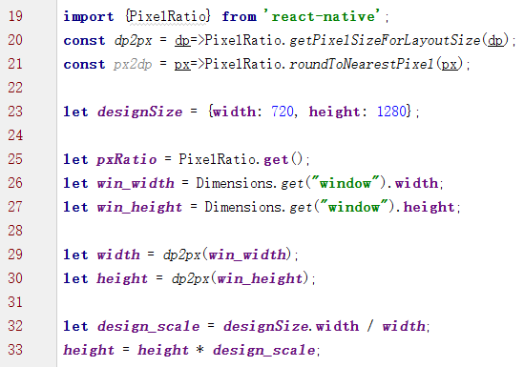Click line number 20 in the gutter

tap(15, 40)
